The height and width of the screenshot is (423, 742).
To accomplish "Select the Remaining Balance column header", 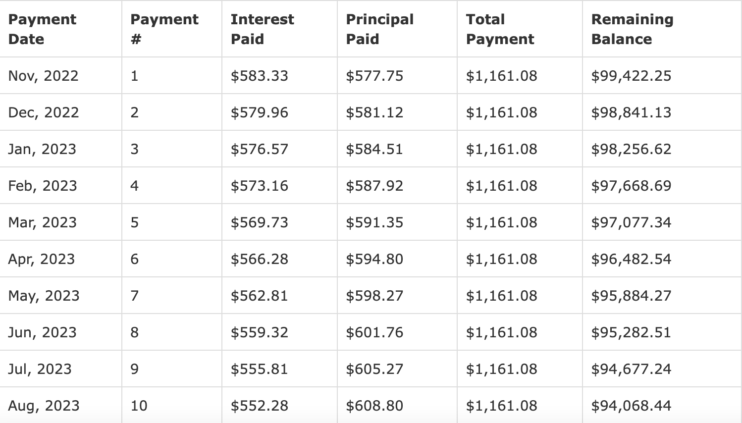I will tap(632, 29).
